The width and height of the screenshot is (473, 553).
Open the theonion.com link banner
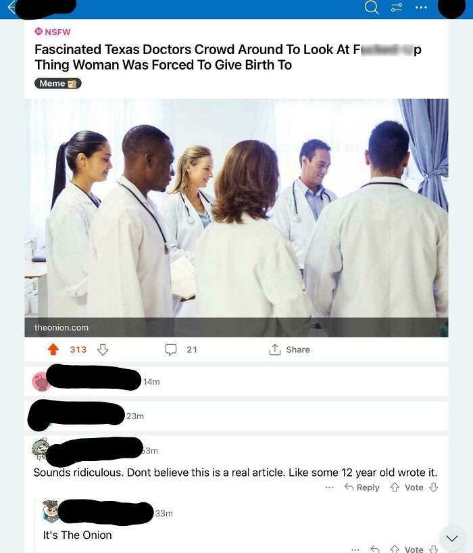coord(236,327)
